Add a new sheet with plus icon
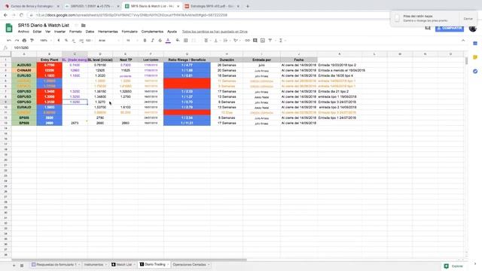This screenshot has width=482, height=271. click(14, 265)
